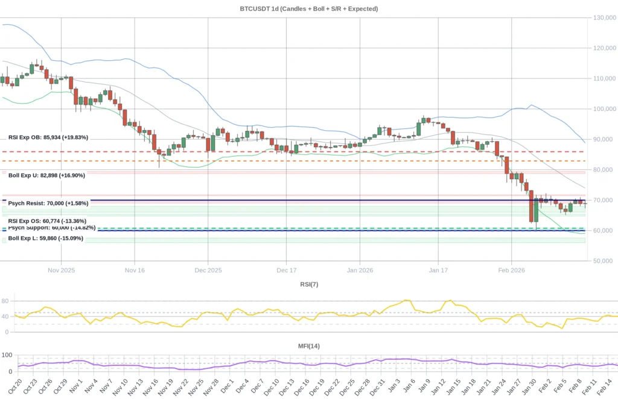Click the green dashed psych support line

coord(302,227)
